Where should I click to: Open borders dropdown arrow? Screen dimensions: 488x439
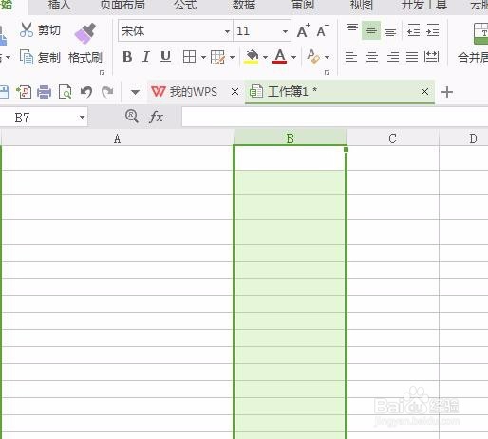(203, 58)
